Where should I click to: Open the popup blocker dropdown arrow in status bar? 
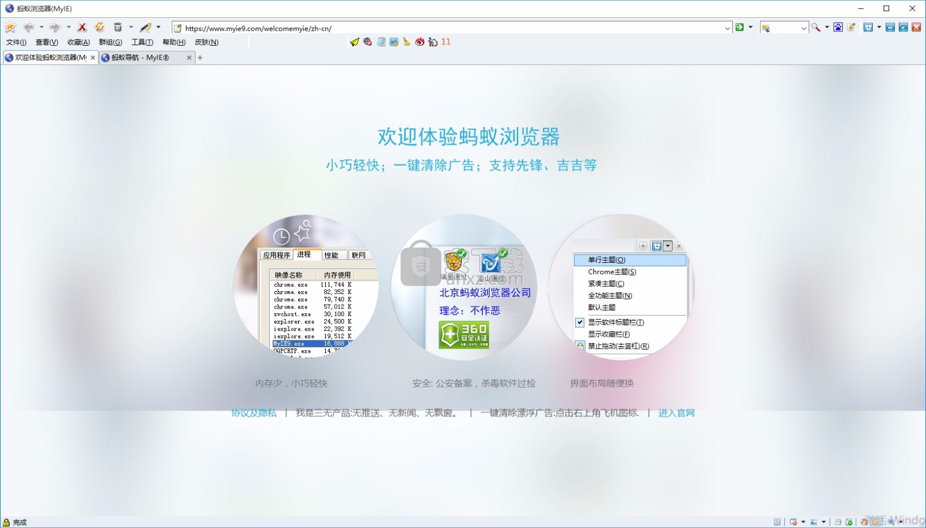point(803,522)
